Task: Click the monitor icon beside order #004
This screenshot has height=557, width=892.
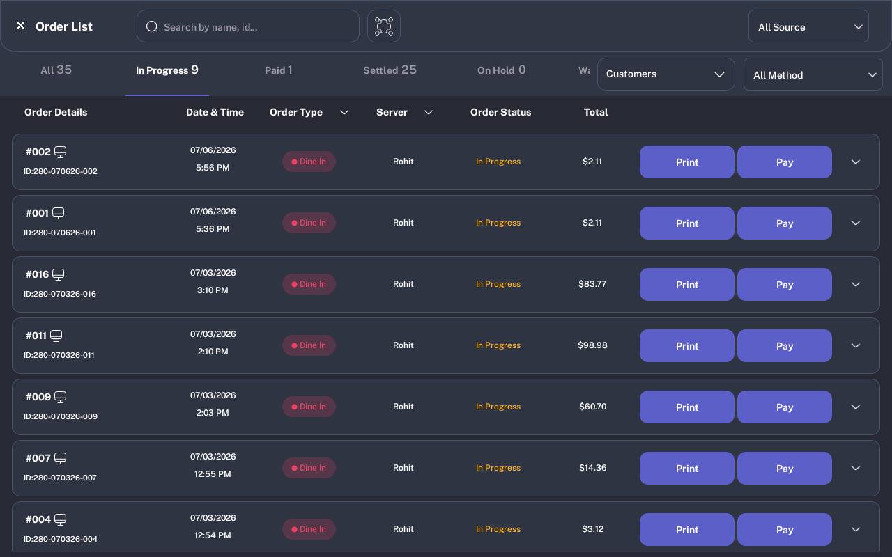Action: point(61,519)
